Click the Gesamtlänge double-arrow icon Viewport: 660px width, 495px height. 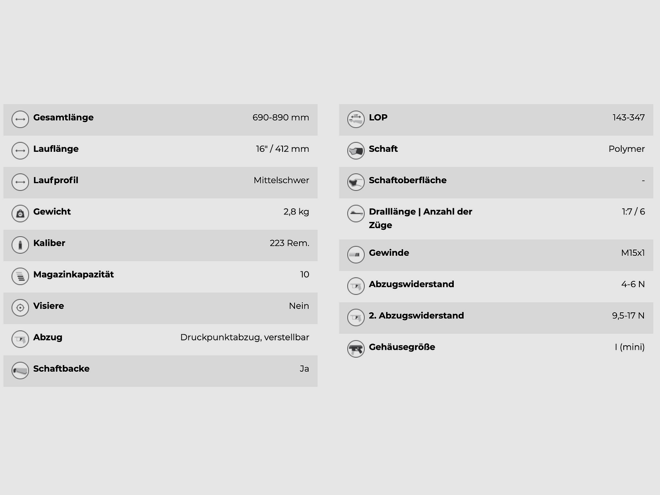click(x=20, y=120)
